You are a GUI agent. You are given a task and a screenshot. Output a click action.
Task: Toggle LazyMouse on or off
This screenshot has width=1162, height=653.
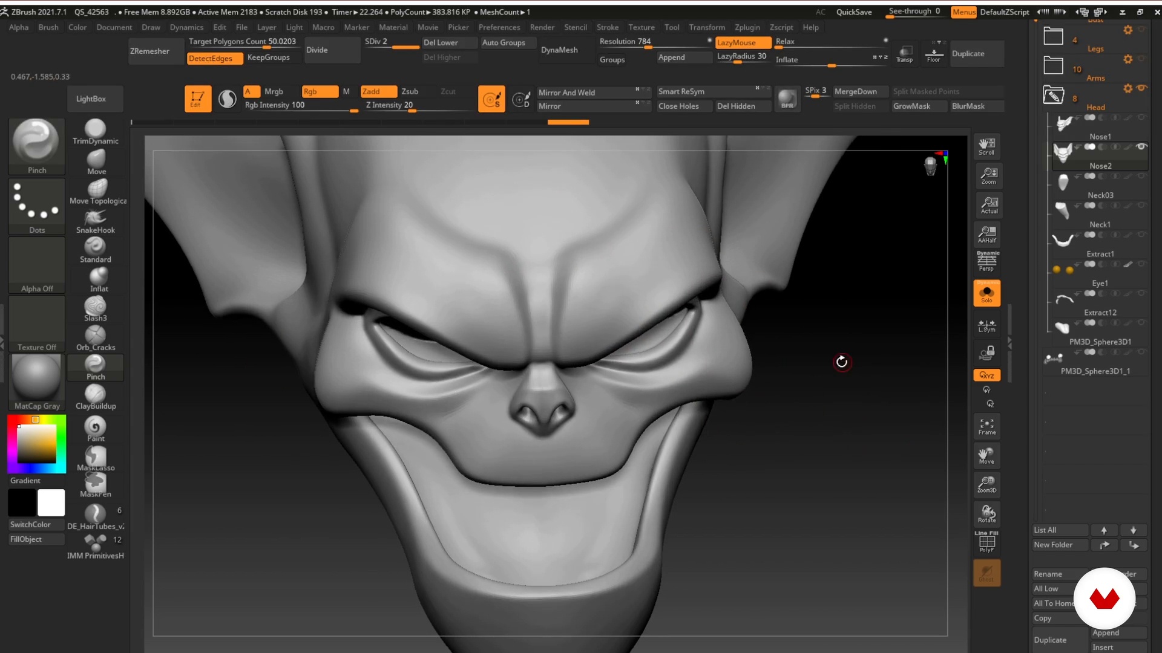click(743, 42)
